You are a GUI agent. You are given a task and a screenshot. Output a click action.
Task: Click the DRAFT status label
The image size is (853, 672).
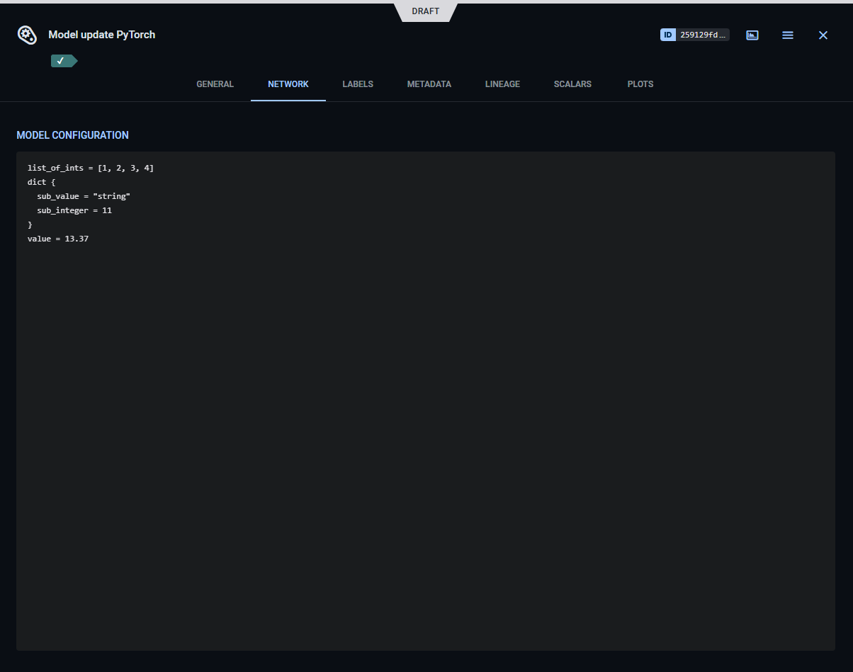[x=424, y=11]
